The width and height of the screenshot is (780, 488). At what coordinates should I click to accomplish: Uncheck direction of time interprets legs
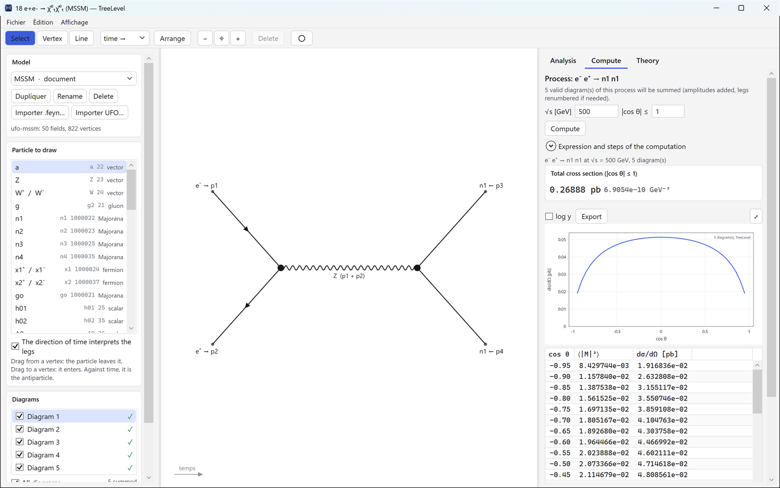coord(15,346)
